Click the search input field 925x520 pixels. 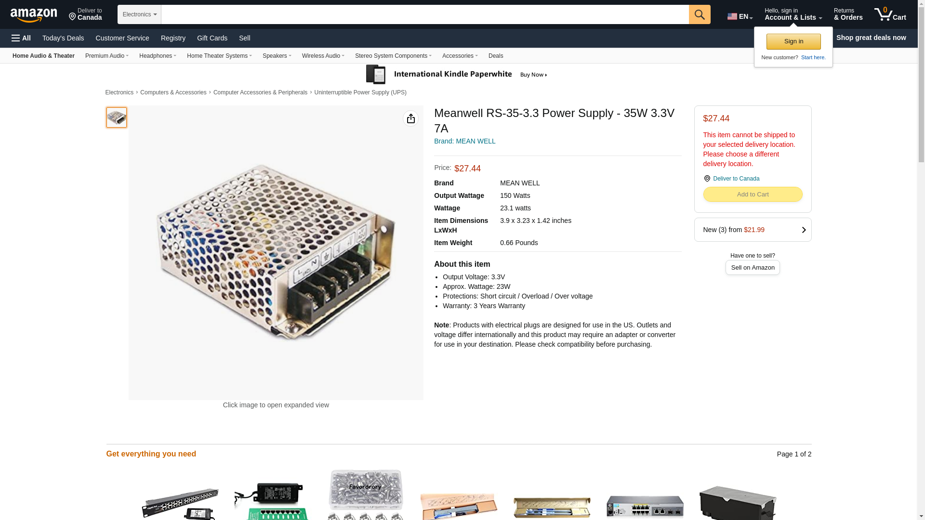(x=424, y=14)
